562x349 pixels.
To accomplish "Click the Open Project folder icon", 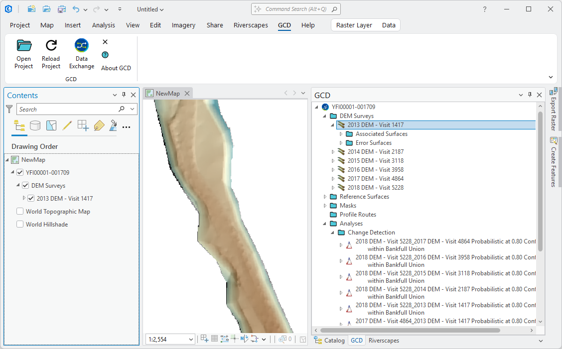I will 23,46.
